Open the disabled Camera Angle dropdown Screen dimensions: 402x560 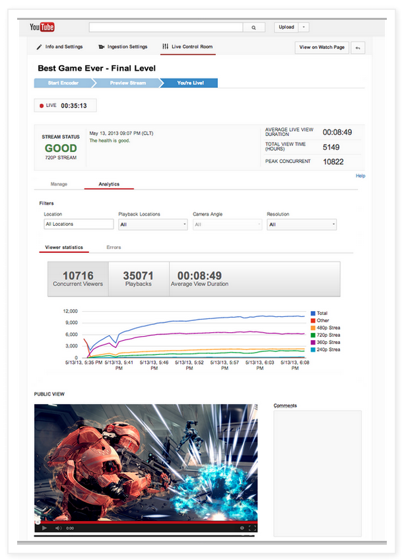coord(228,225)
